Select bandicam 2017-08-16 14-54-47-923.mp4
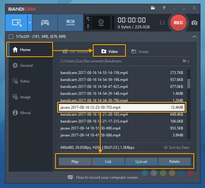Screen dimensions: 205x188 [122, 87]
